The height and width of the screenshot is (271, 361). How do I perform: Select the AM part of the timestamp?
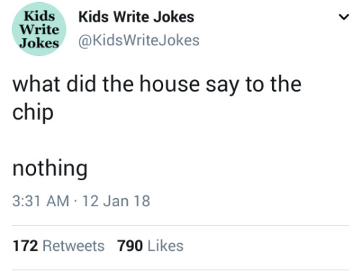click(58, 201)
